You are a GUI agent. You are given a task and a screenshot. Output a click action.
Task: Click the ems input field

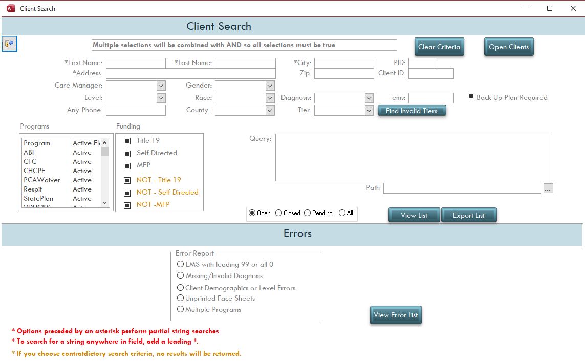431,98
